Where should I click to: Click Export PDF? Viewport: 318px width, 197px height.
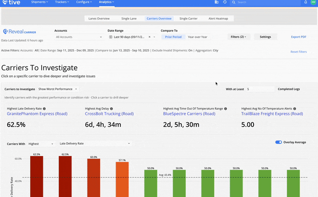click(299, 37)
